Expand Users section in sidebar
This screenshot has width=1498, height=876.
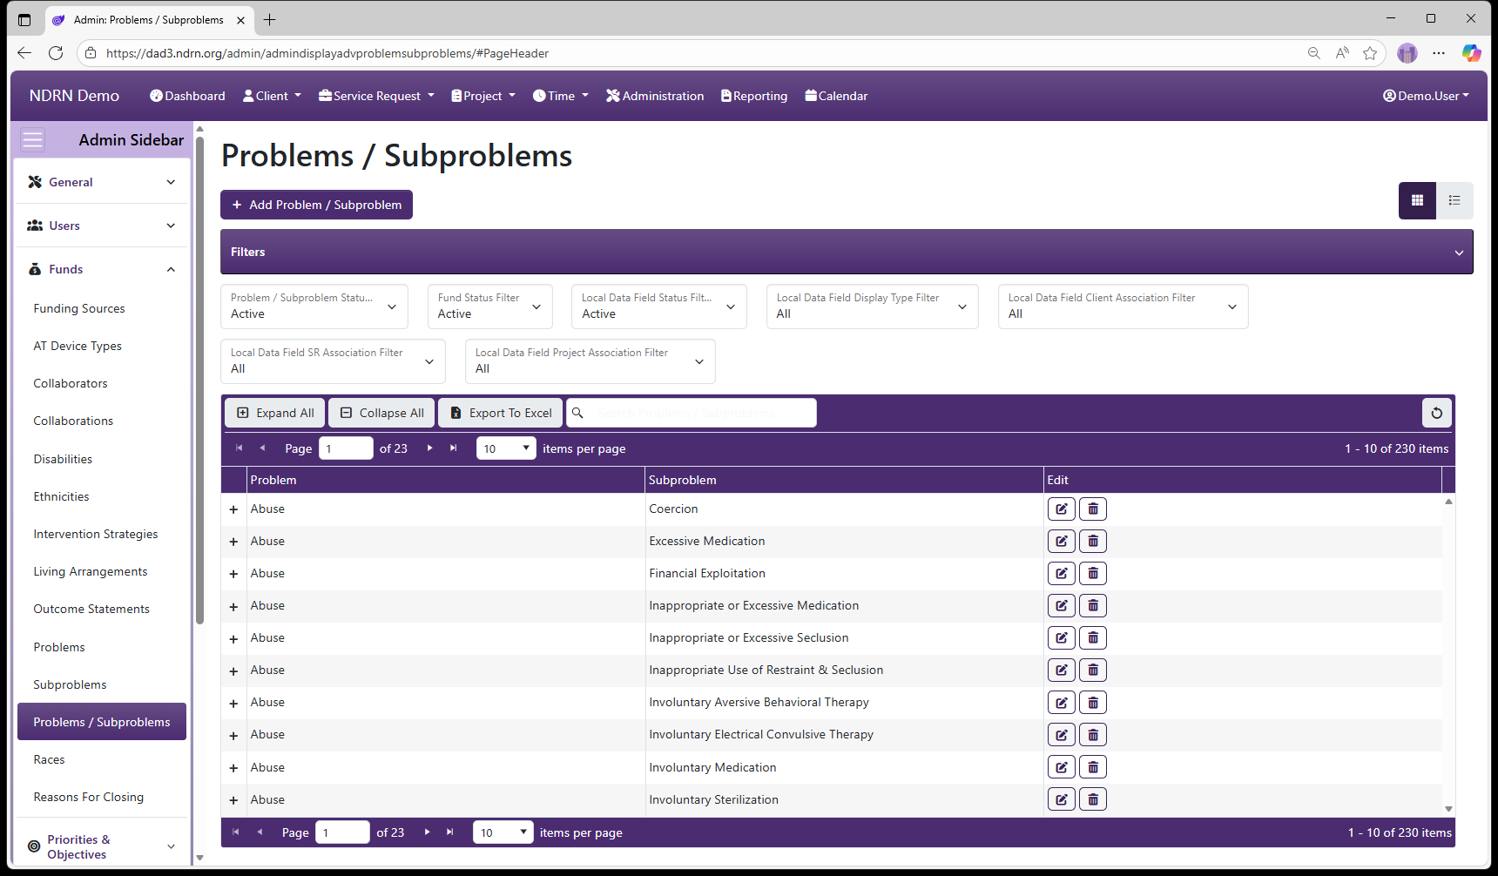102,226
